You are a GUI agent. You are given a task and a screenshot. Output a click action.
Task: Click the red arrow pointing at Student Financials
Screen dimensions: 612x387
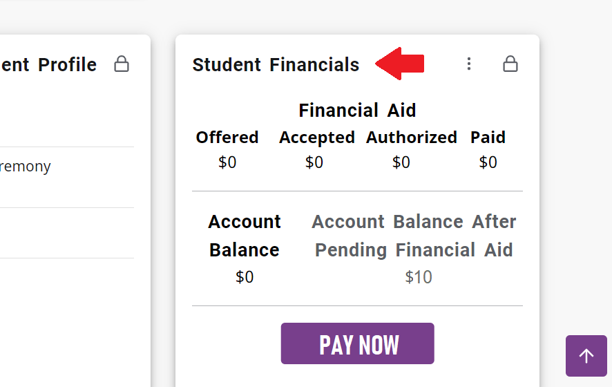point(399,64)
